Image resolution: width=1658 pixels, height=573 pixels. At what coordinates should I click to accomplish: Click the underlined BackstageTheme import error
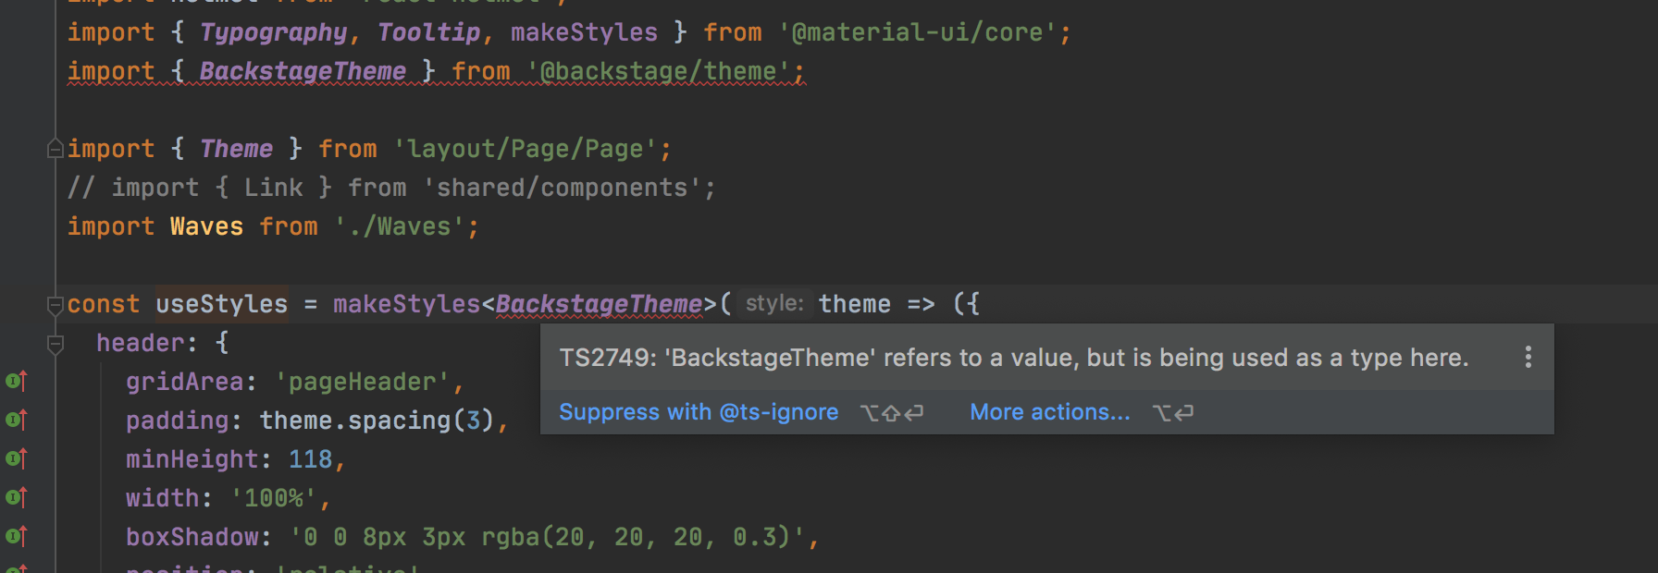click(302, 70)
